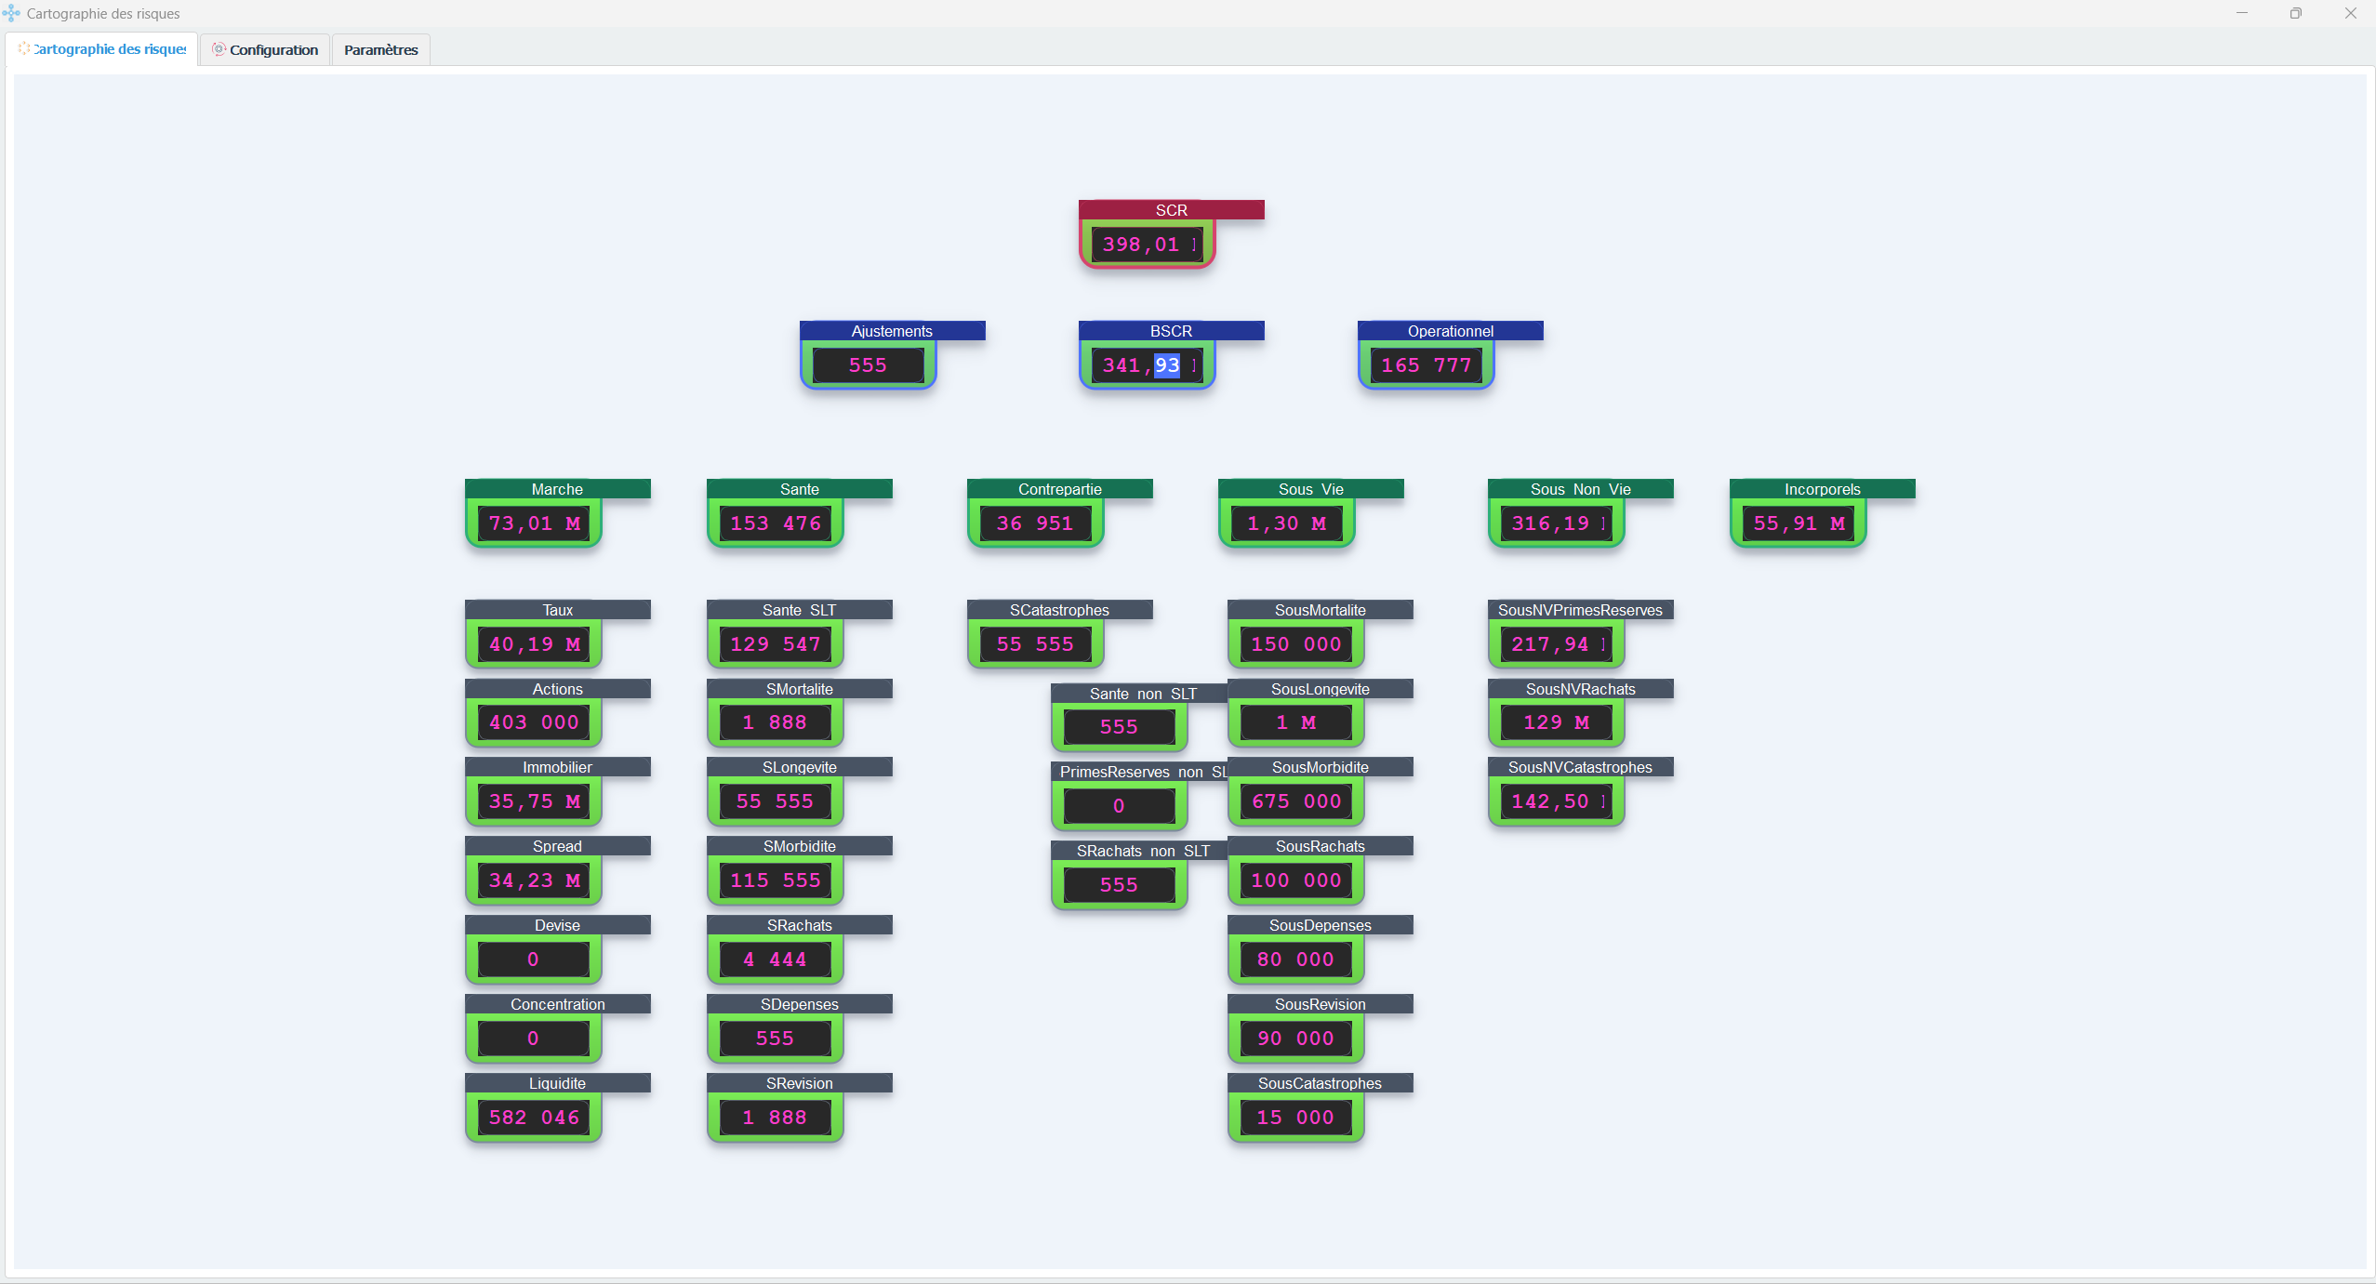Select the SousNVPrimesReserves node header
The height and width of the screenshot is (1284, 2376).
(x=1581, y=610)
